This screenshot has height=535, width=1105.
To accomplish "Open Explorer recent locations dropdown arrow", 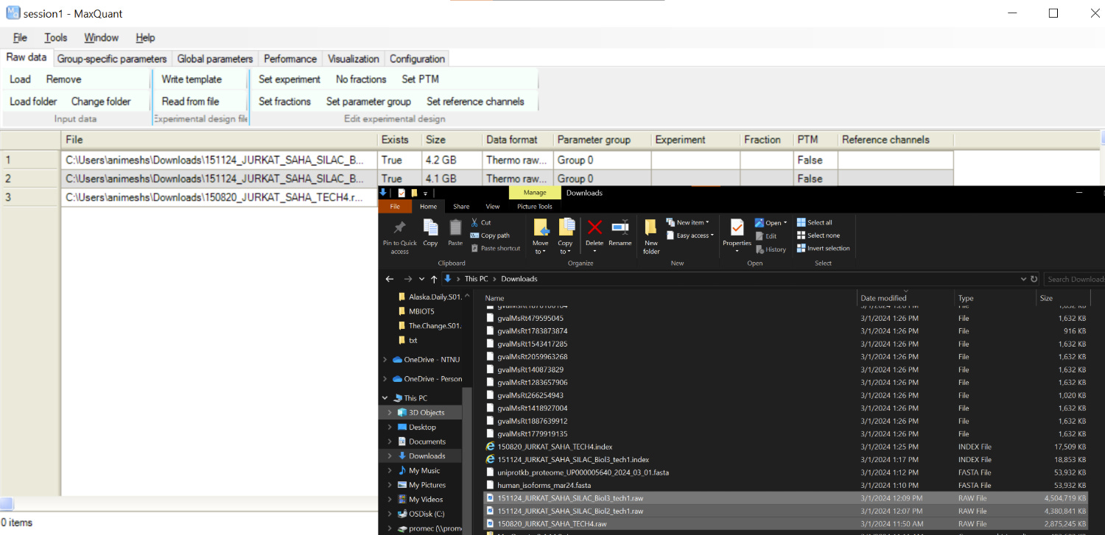I will [x=421, y=279].
